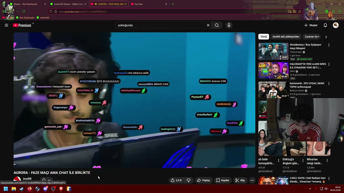Open omerinh0 bookmark in bookmarks bar

[x=43, y=18]
